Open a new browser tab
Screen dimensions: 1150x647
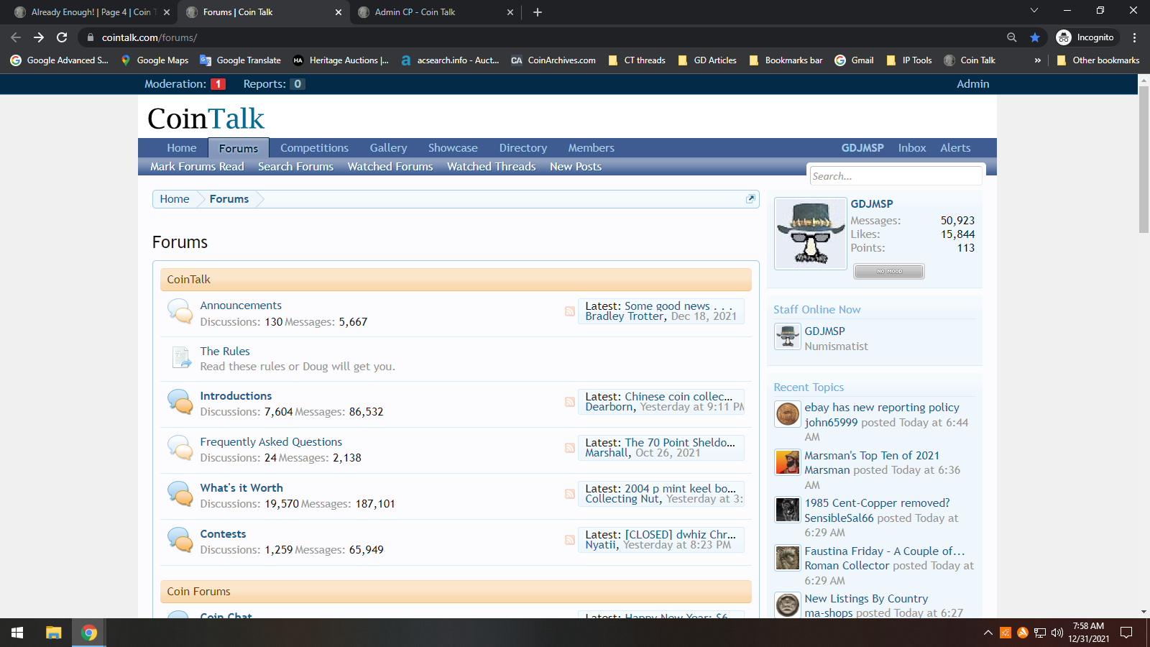point(538,12)
